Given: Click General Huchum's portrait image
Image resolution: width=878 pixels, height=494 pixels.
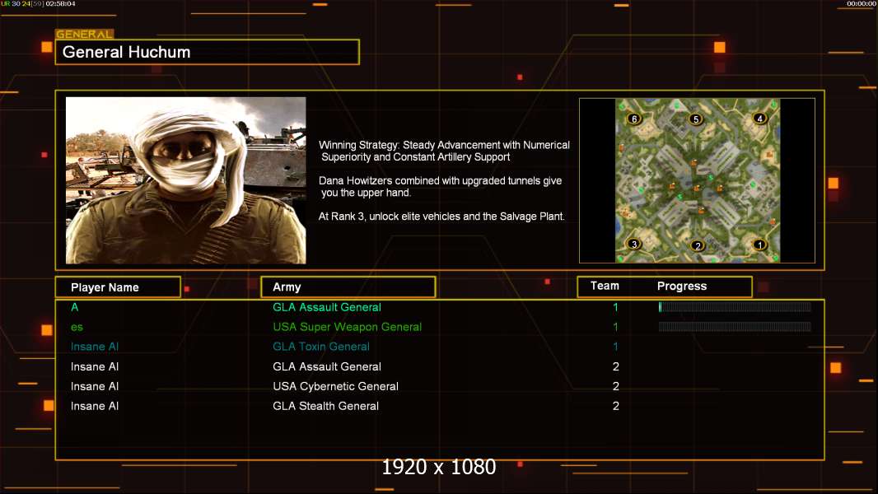Looking at the screenshot, I should tap(186, 180).
